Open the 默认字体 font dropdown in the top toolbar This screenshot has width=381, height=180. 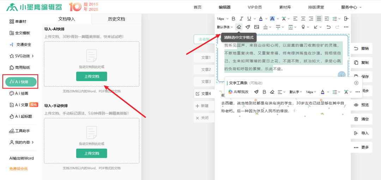pos(225,27)
